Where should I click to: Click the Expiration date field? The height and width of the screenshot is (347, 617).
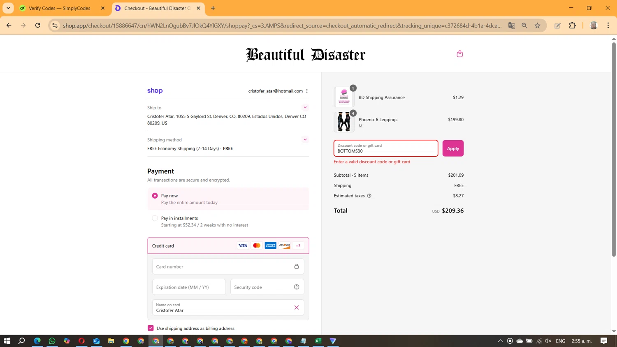point(189,287)
